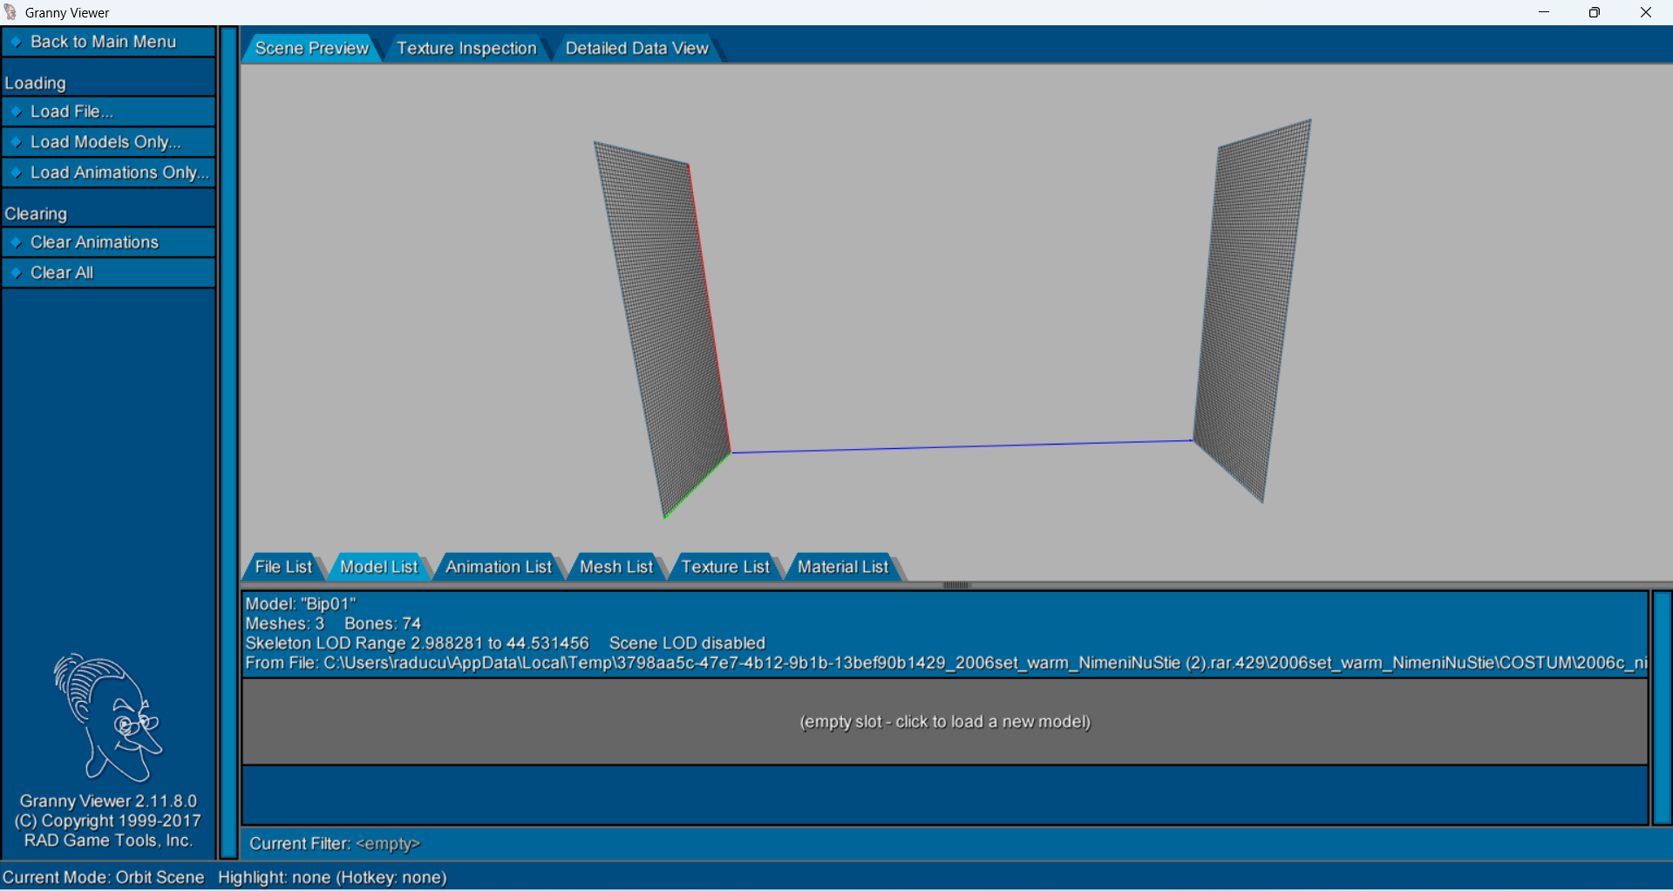Click the Granny Viewer title bar icon

[10, 12]
